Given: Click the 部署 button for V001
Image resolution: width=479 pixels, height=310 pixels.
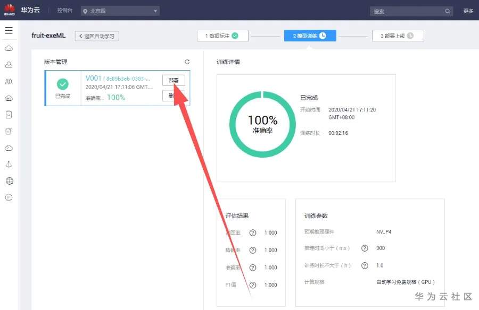Looking at the screenshot, I should pos(174,80).
